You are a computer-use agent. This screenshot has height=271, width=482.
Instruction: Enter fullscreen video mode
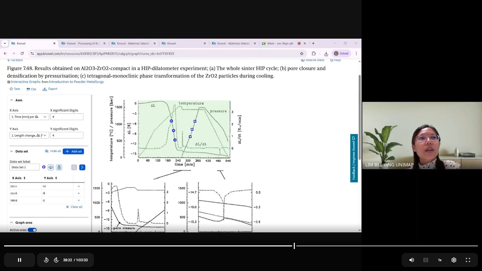(468, 260)
